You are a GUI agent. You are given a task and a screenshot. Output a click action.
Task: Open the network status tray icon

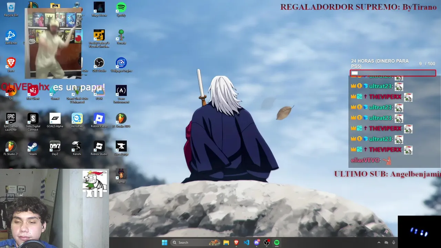386,242
